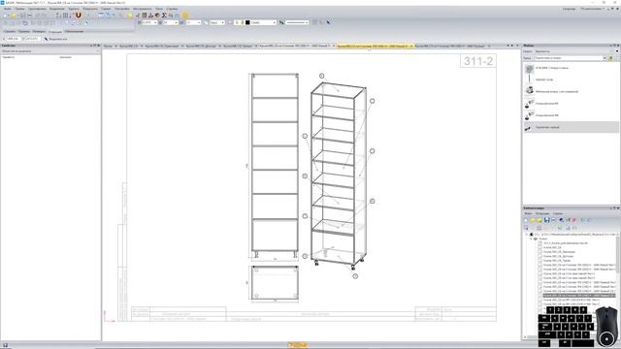Toggle checkbox of highlighted library tree row
The image size is (621, 349).
[x=539, y=296]
